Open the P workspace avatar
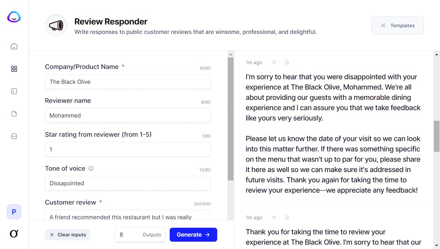440x249 pixels. pos(14,212)
